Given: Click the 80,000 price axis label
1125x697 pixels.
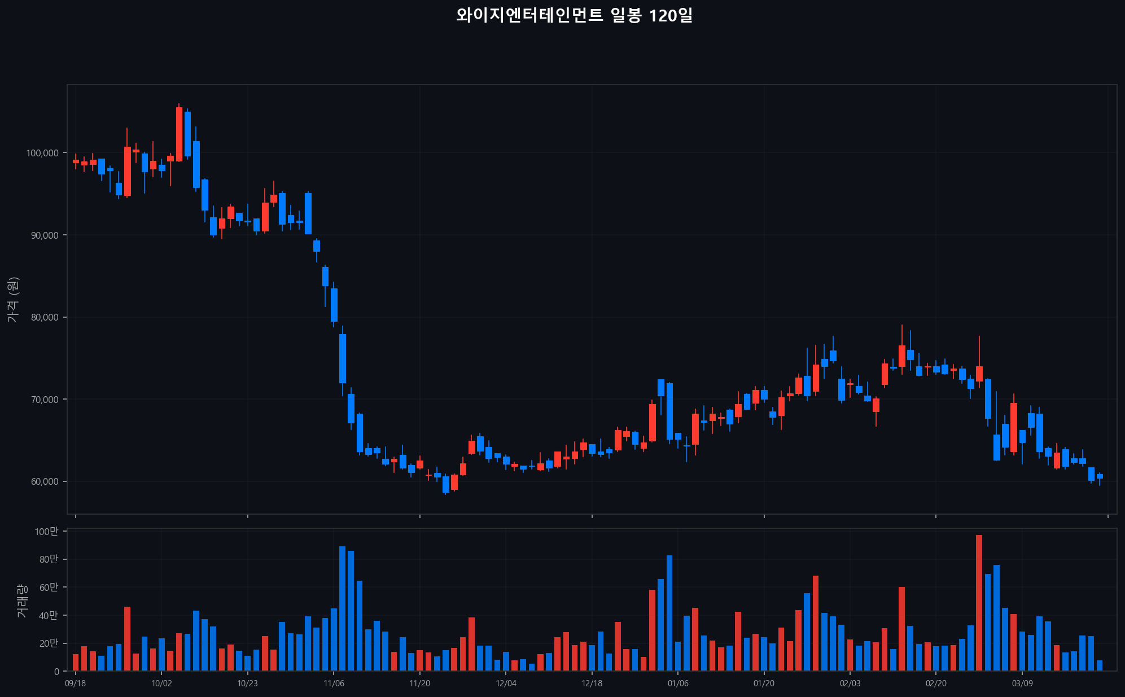Looking at the screenshot, I should pos(43,317).
